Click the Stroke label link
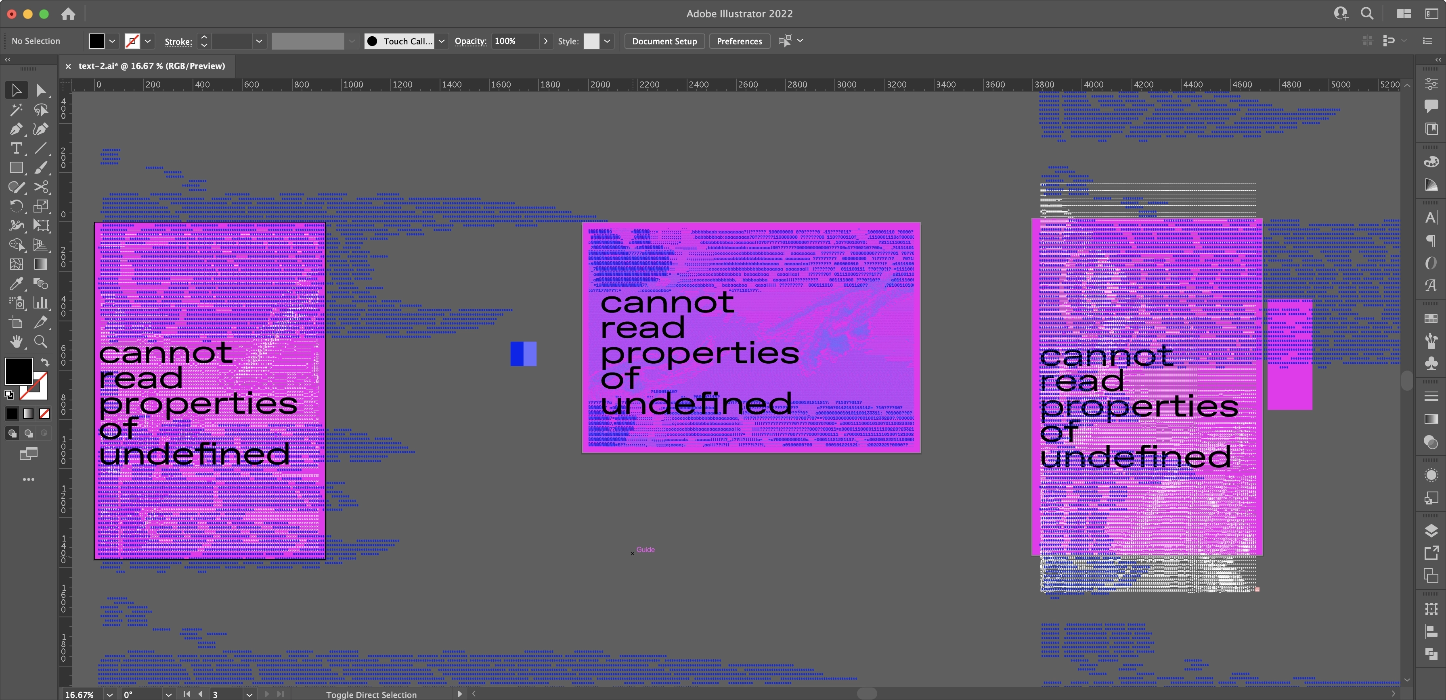Viewport: 1446px width, 700px height. [178, 42]
